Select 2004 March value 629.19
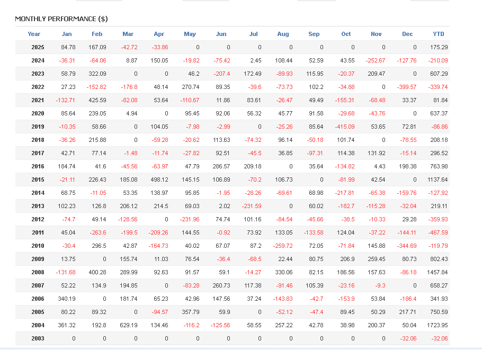This screenshot has height=350, width=482. [129, 325]
